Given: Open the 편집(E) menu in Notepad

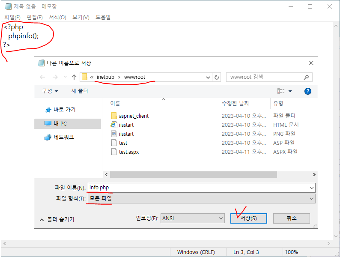Looking at the screenshot, I should (x=35, y=18).
